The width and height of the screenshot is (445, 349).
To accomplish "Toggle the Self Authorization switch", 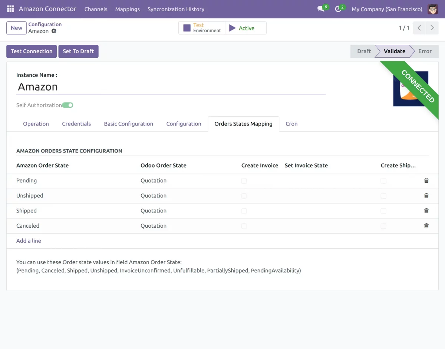I will click(67, 105).
